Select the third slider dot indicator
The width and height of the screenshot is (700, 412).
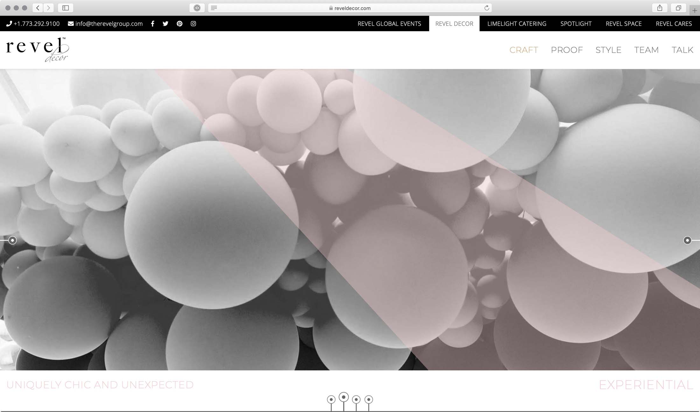tap(356, 400)
